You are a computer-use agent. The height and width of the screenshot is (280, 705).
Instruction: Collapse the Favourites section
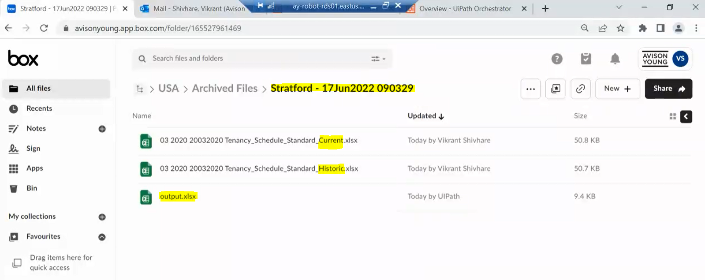pos(102,237)
